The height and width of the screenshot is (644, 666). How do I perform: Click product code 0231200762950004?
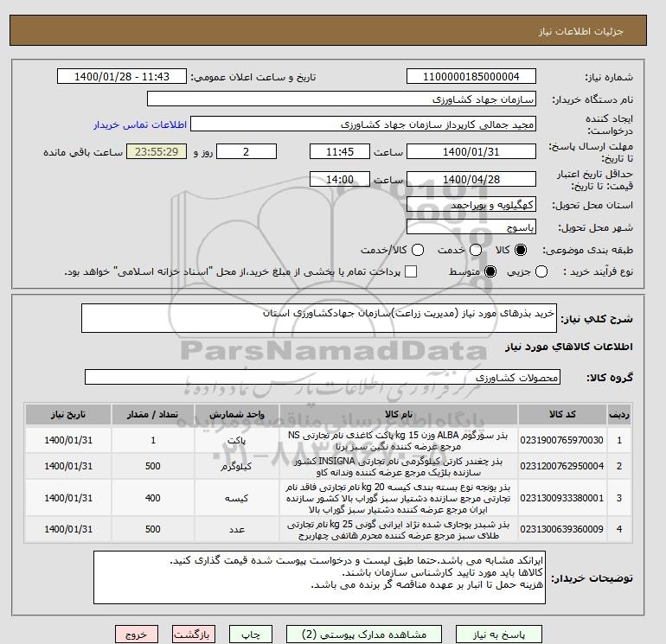tap(561, 466)
